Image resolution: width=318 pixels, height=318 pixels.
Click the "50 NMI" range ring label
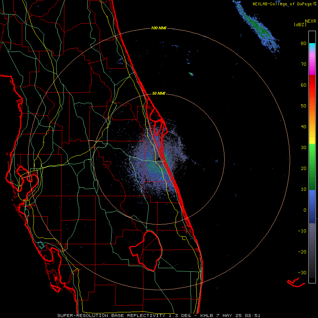[x=159, y=93]
